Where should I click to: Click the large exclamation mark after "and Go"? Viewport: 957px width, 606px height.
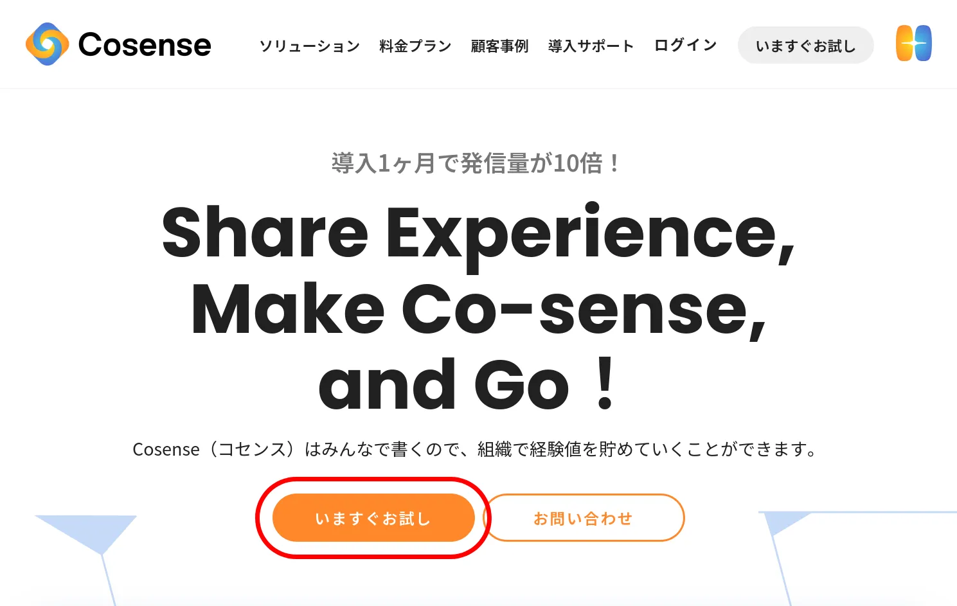605,385
